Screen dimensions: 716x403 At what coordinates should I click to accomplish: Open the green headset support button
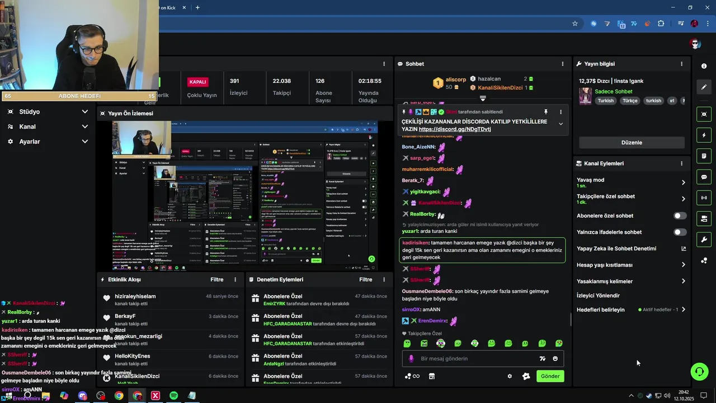coord(699,371)
